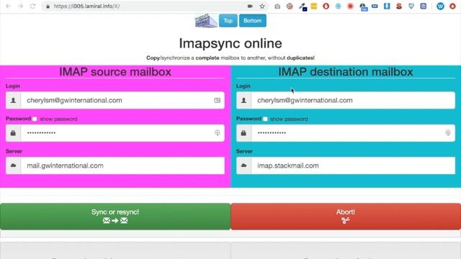Start the Sync or resync! button
The width and height of the screenshot is (461, 259).
115,217
